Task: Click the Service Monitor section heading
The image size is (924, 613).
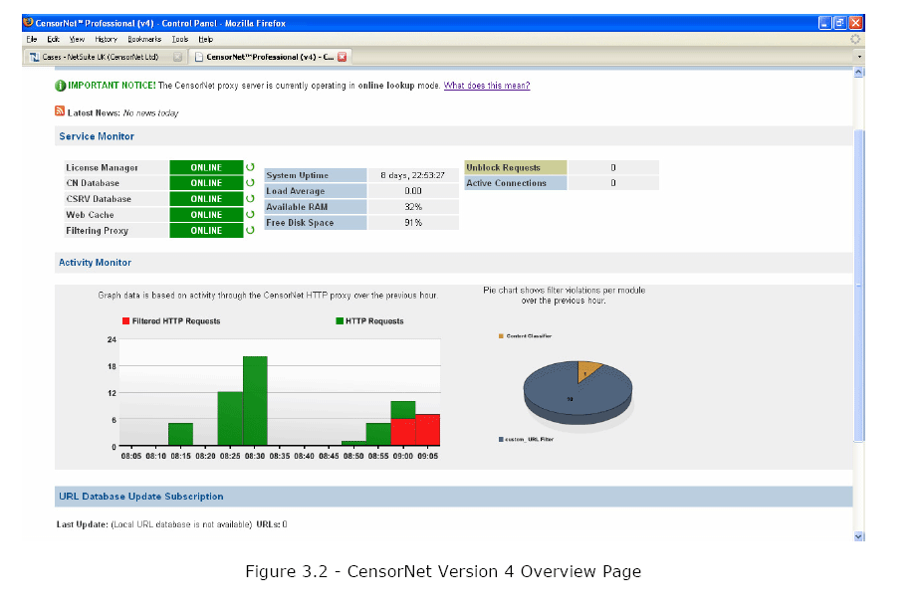Action: click(x=97, y=136)
